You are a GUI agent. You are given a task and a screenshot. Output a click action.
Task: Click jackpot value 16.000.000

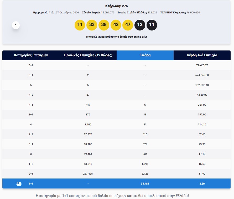(x=193, y=13)
